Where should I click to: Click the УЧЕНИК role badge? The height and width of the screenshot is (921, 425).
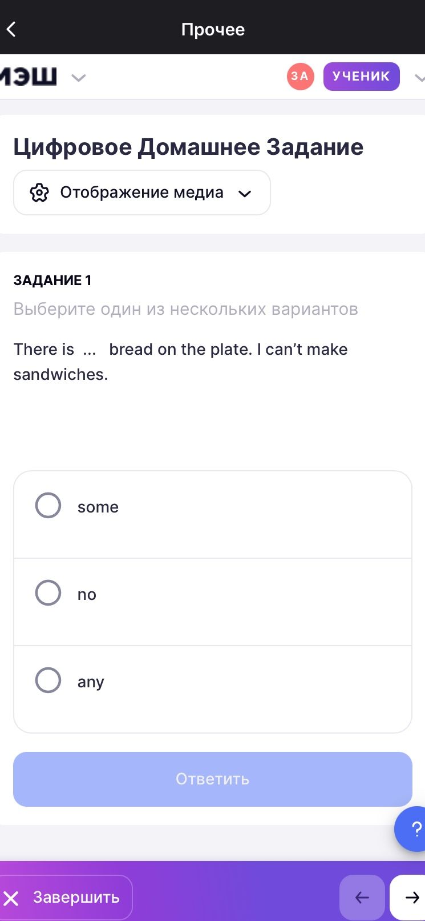(x=361, y=77)
